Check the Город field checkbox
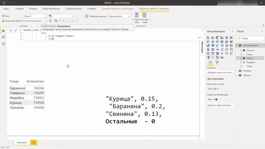265x149 pixels. pos(241,54)
